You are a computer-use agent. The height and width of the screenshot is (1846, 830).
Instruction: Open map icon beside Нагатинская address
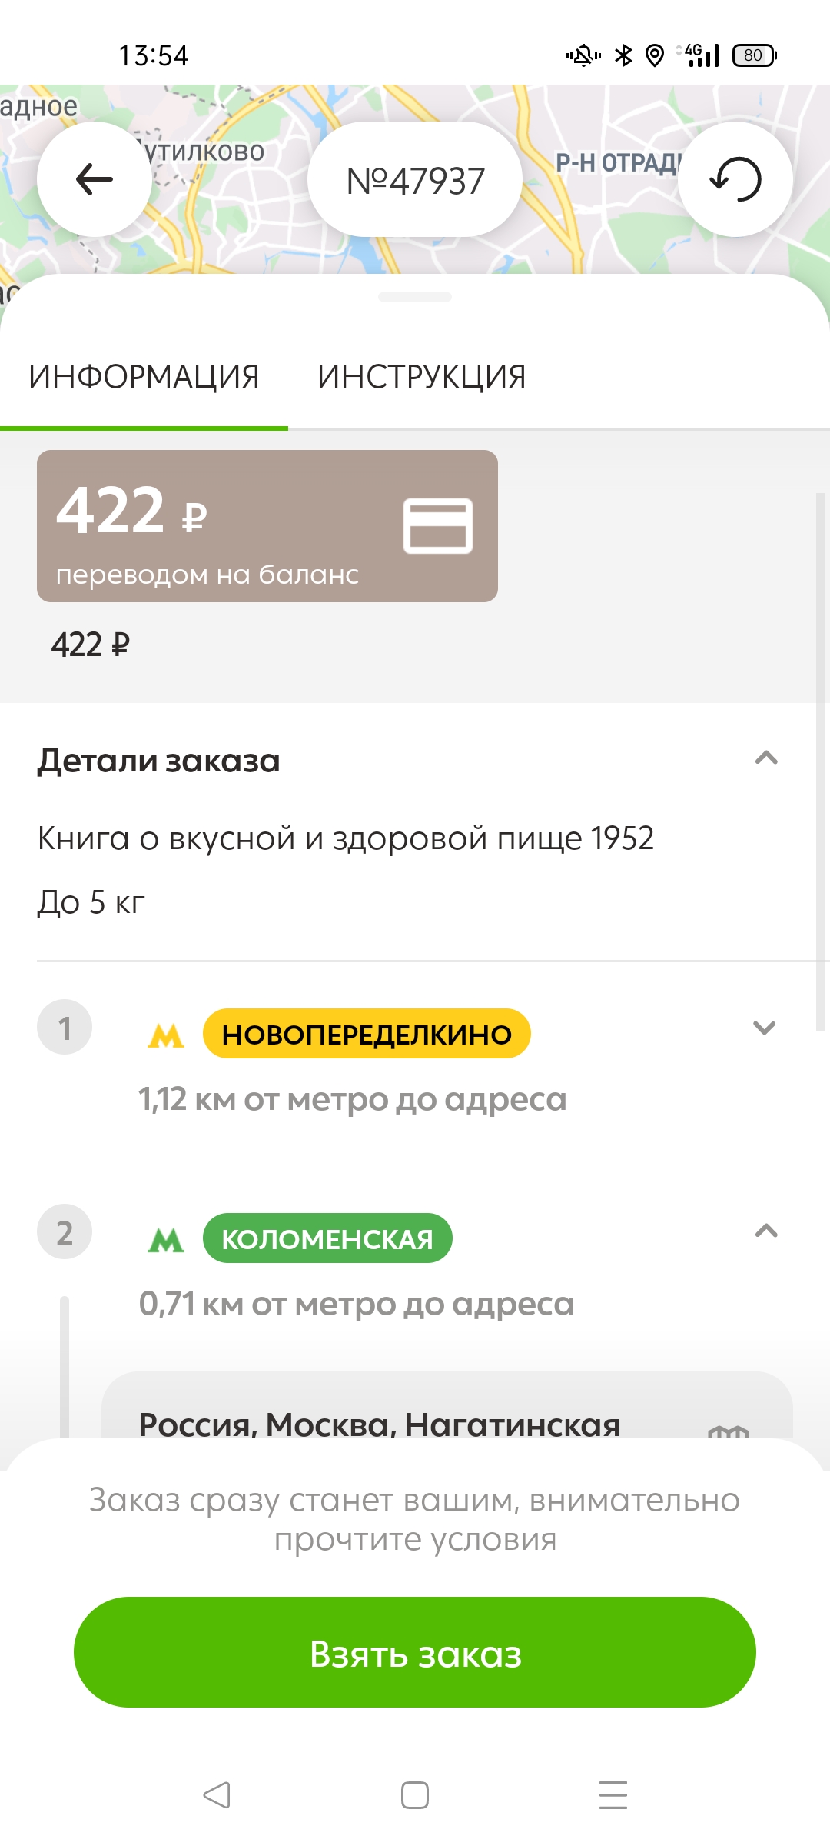(x=729, y=1431)
